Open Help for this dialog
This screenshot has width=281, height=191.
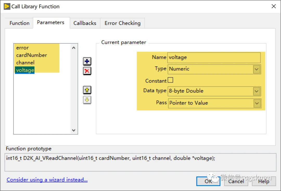(264, 181)
